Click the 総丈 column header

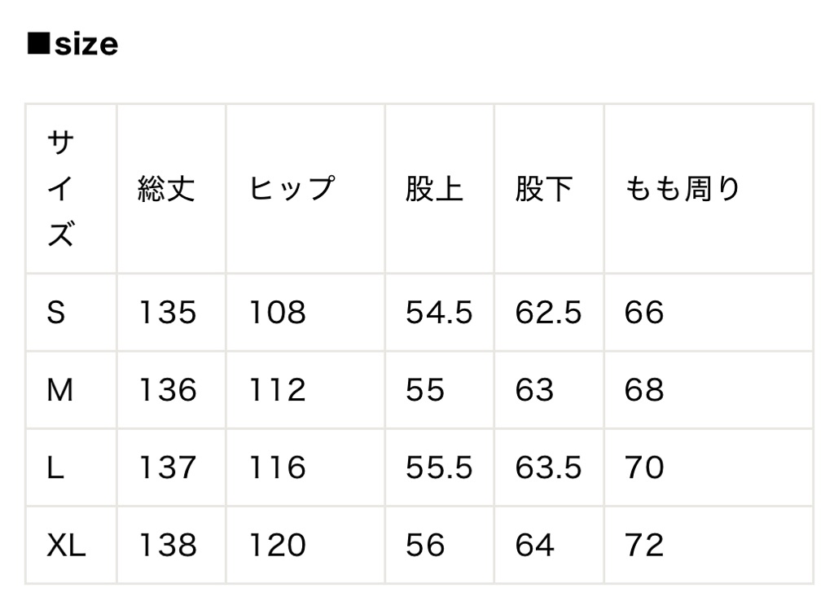click(x=167, y=189)
